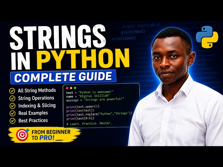223x167 pixels.
Task: Click the blue PRO! text
Action: pos(47,138)
